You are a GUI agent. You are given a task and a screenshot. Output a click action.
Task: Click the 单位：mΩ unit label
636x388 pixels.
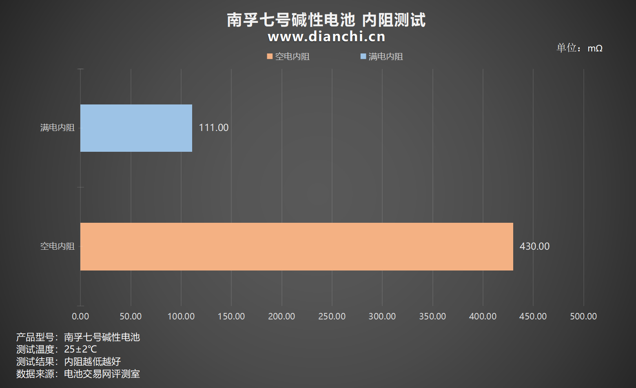click(580, 48)
